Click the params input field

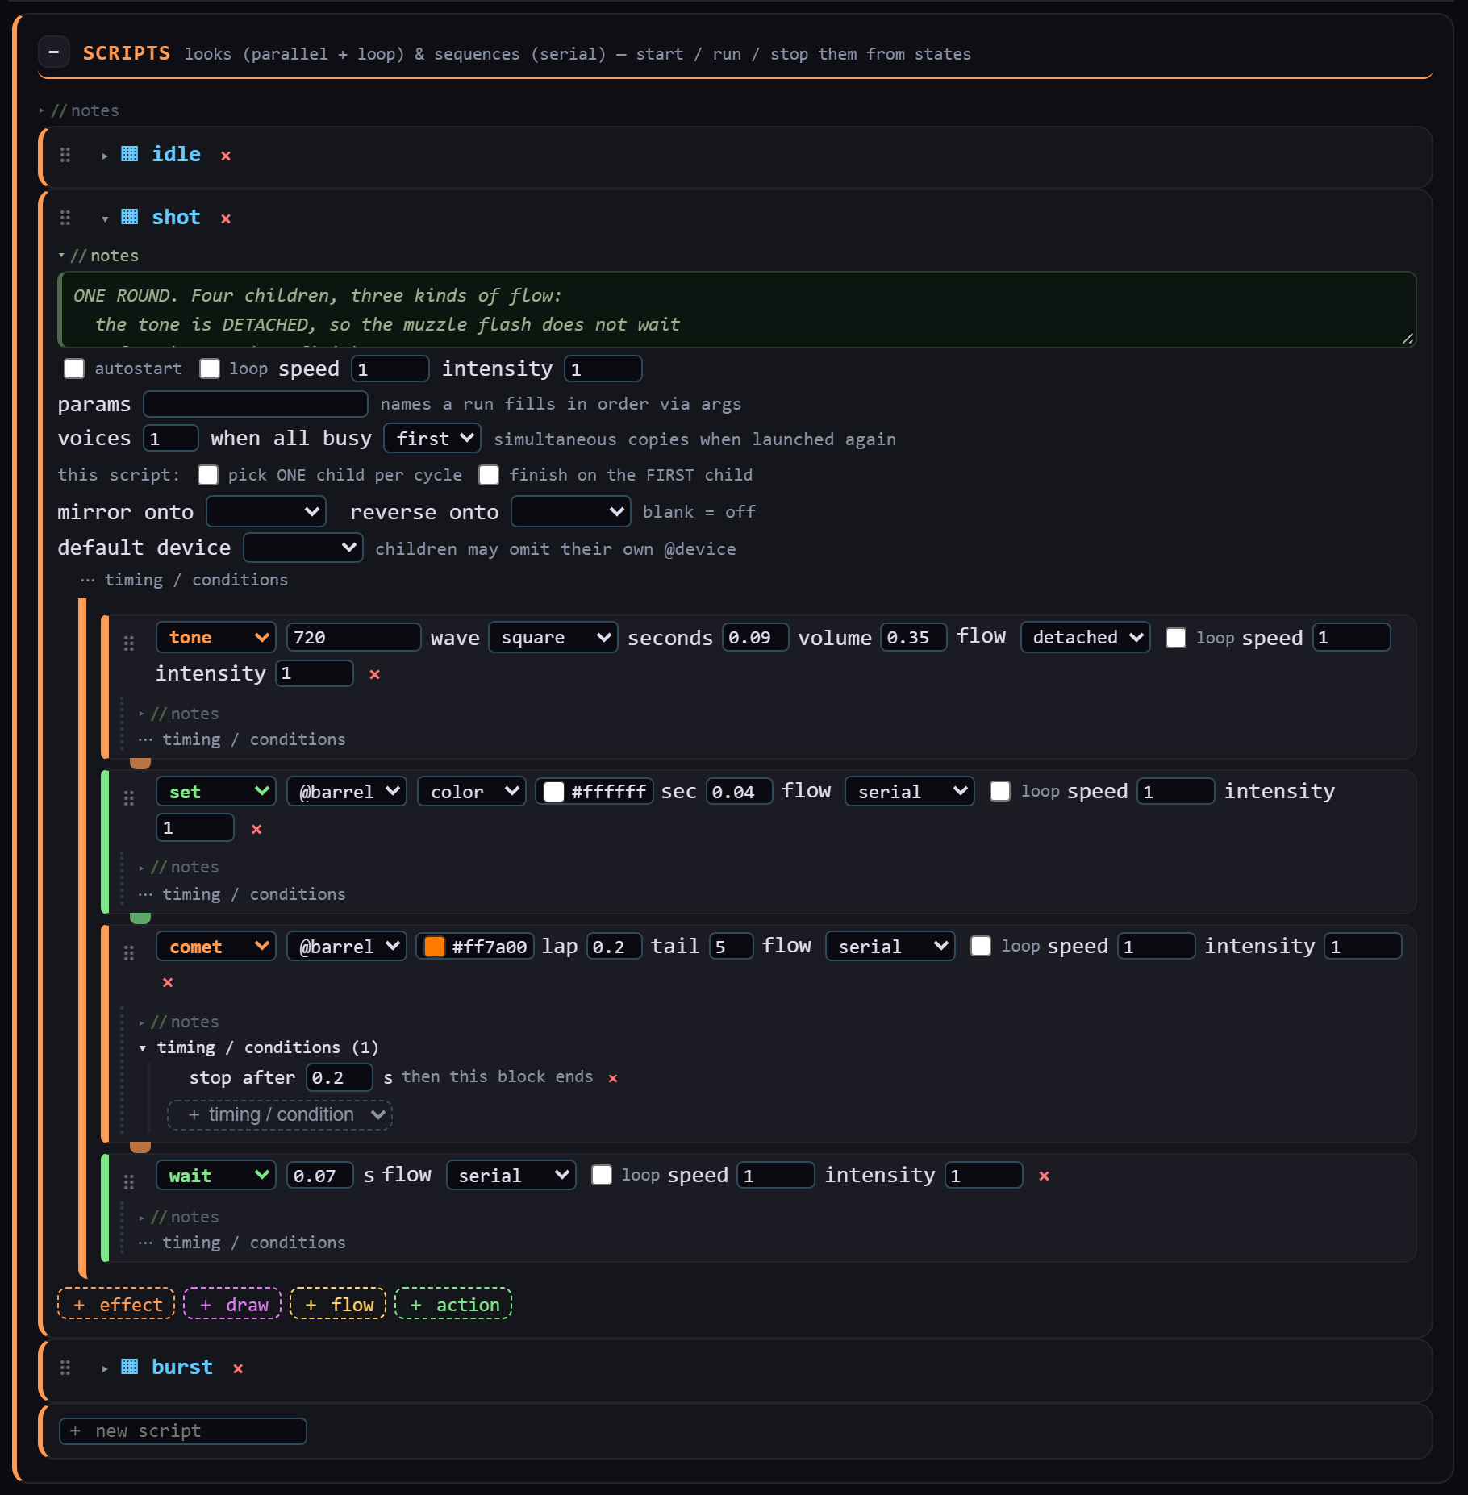[x=256, y=403]
